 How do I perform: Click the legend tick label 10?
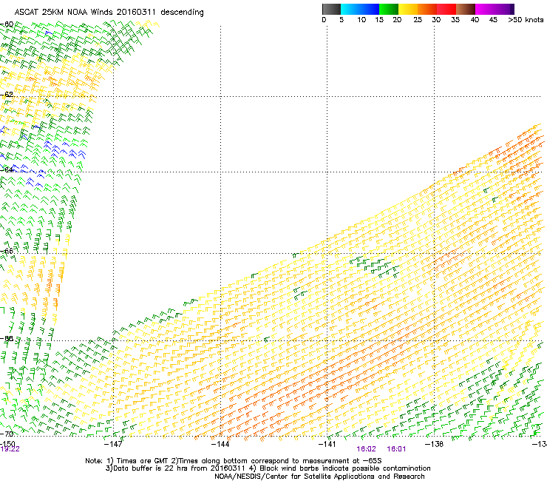[361, 20]
